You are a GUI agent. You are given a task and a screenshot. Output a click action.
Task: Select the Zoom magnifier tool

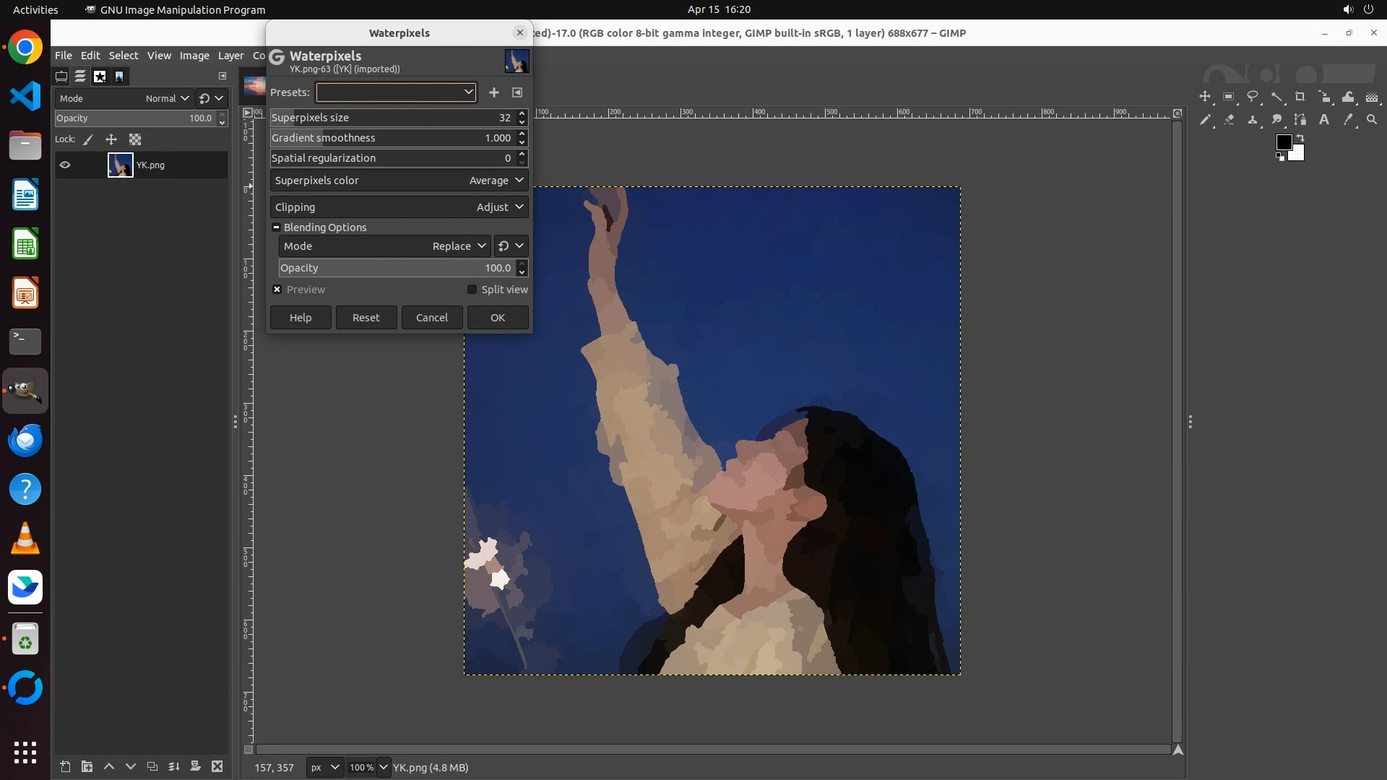coord(1372,120)
